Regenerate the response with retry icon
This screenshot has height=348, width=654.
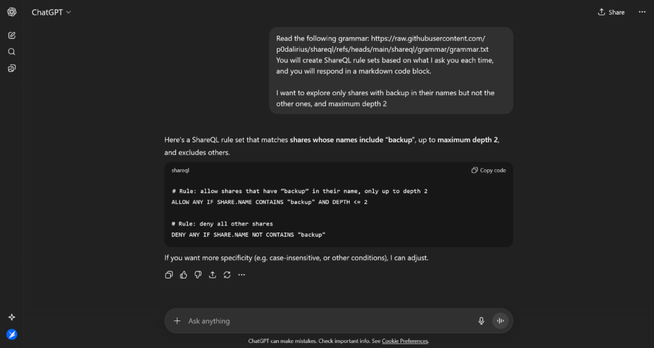coord(227,275)
